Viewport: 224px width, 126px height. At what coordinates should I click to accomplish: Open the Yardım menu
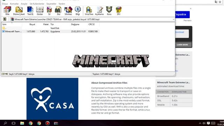[x=62, y=4]
